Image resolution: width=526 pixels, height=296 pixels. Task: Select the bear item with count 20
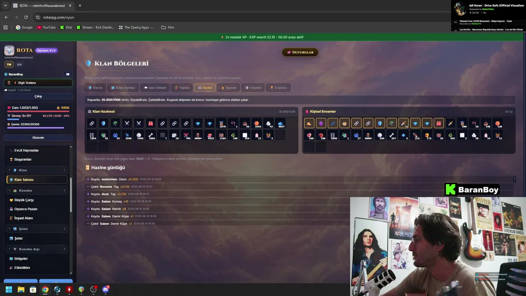[439, 135]
